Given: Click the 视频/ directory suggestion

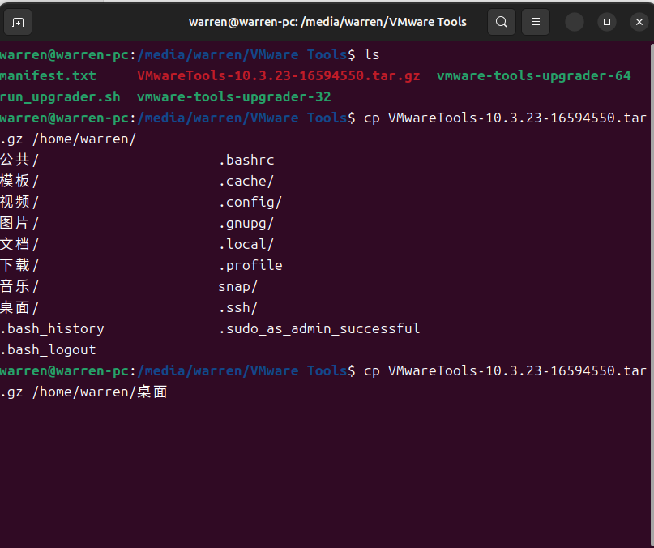Looking at the screenshot, I should pyautogui.click(x=19, y=203).
